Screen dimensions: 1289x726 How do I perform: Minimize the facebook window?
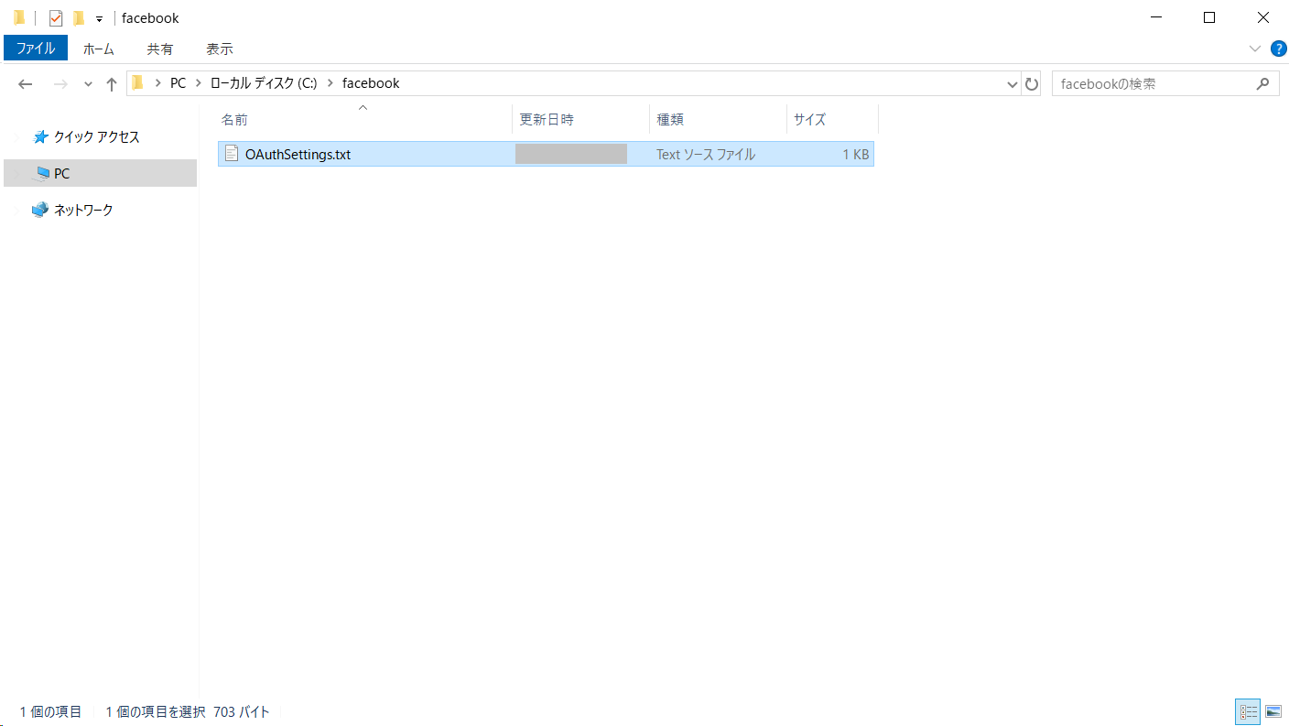(1155, 17)
